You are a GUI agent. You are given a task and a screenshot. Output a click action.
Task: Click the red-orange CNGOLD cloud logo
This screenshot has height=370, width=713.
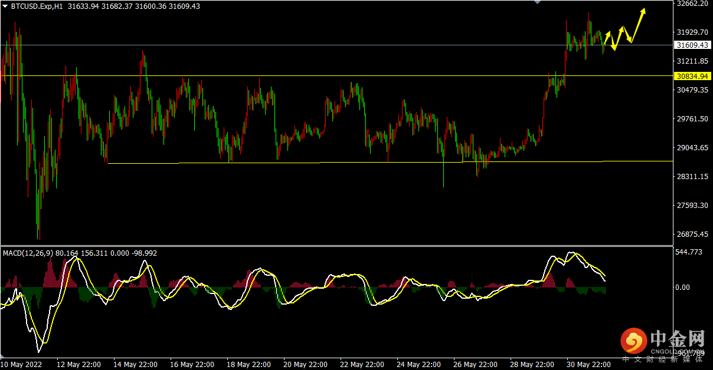click(633, 342)
